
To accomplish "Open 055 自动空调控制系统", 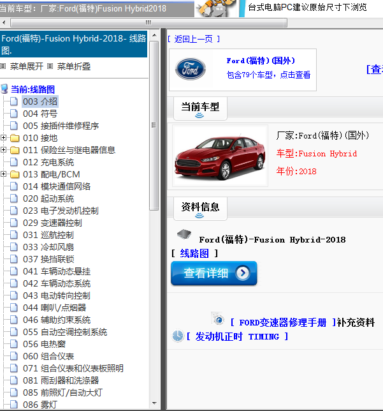I will pyautogui.click(x=65, y=332).
